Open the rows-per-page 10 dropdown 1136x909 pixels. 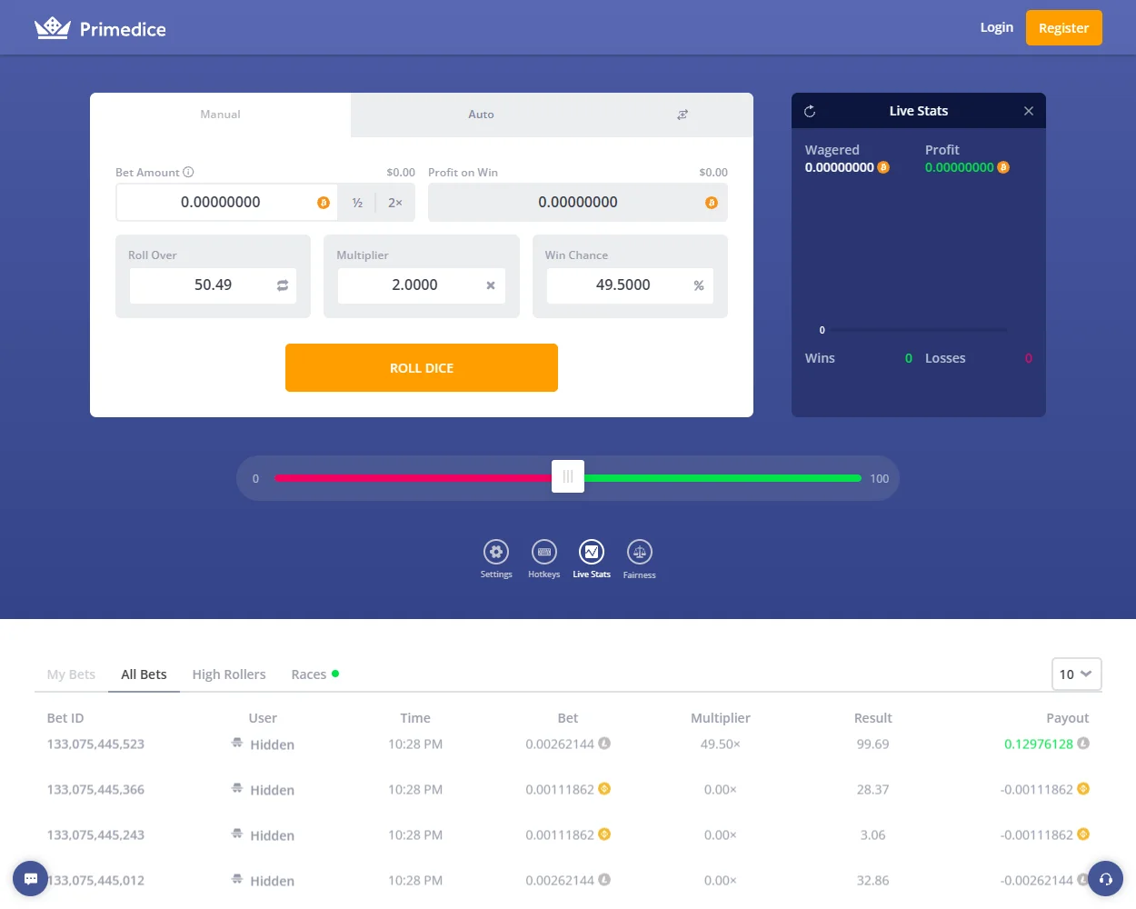(x=1076, y=674)
